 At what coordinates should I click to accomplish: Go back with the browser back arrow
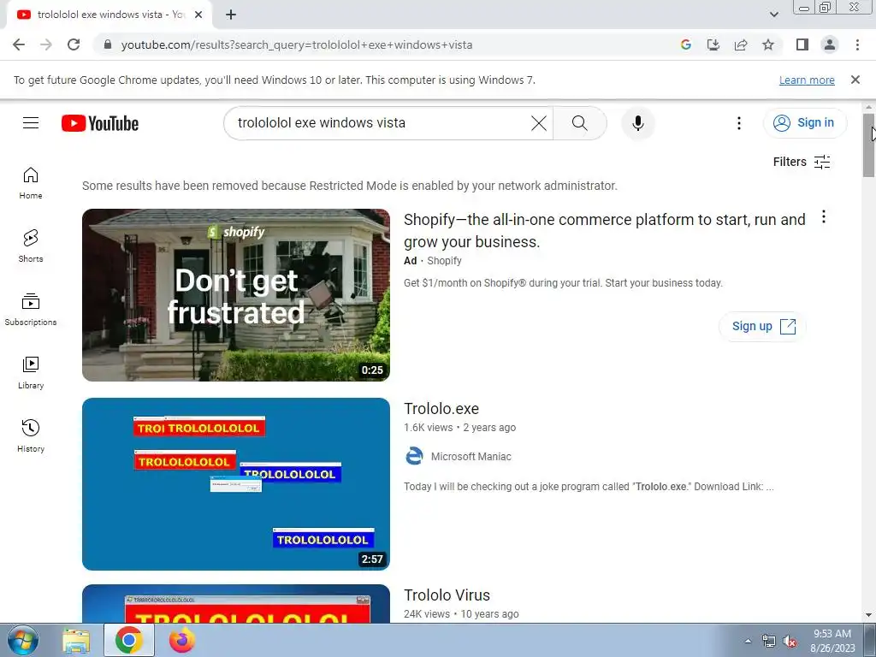19,44
